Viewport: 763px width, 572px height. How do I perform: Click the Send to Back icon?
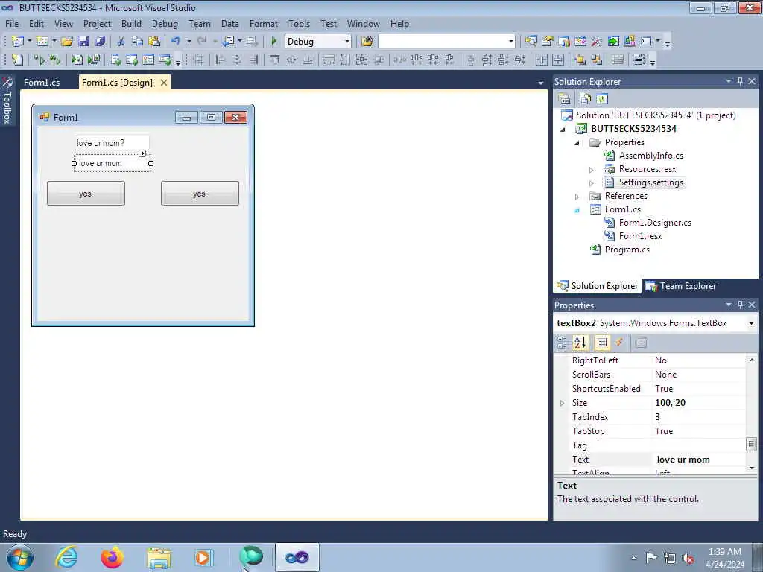[x=596, y=60]
